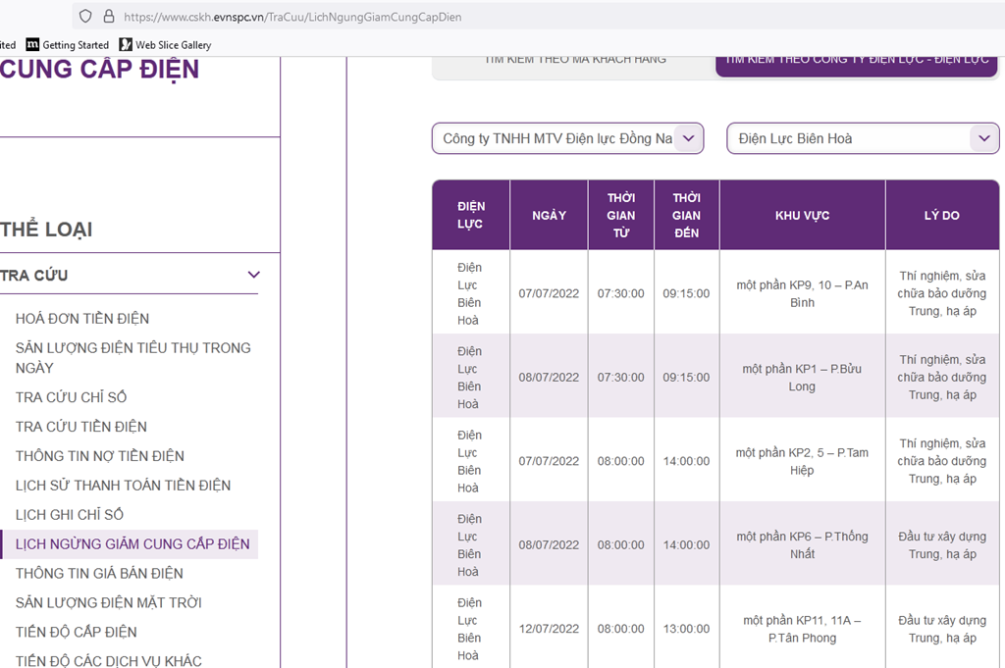
Task: Open LỊCH GHI CHỈ SỐ link
Action: [x=70, y=515]
